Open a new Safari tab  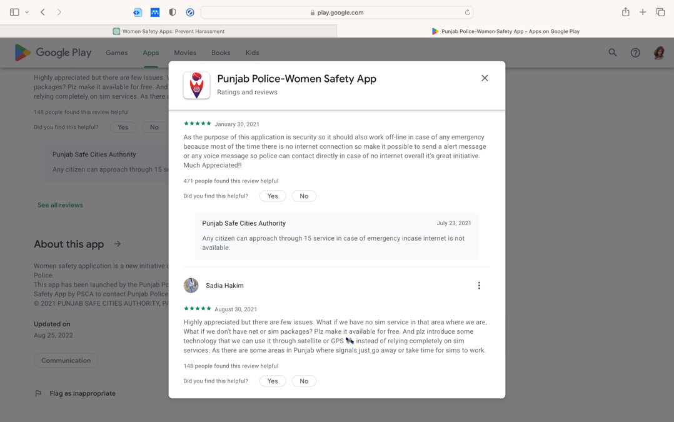(643, 13)
